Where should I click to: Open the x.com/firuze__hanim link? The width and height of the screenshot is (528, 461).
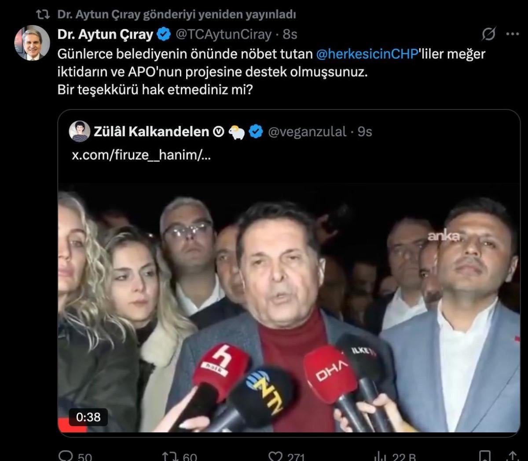pos(141,155)
